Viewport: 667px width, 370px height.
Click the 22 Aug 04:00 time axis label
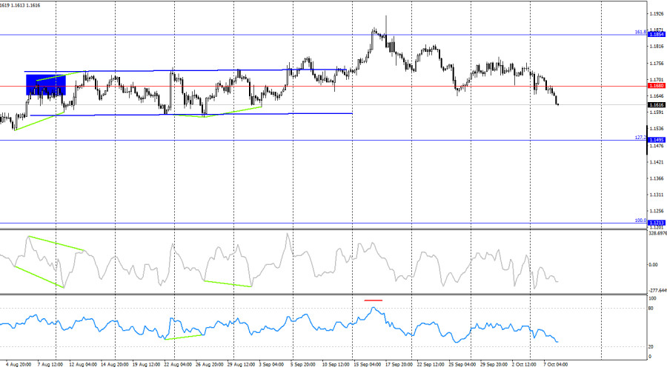[177, 365]
